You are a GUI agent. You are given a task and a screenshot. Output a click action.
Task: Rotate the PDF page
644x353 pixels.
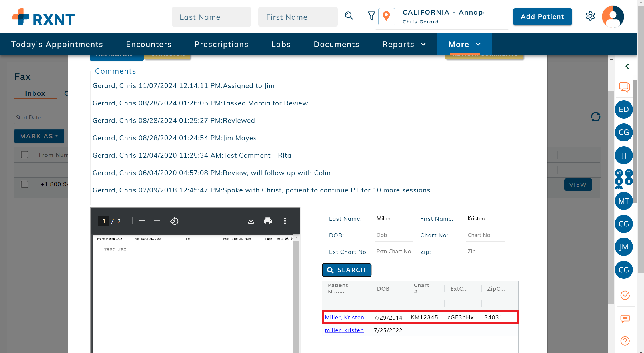[x=174, y=221]
